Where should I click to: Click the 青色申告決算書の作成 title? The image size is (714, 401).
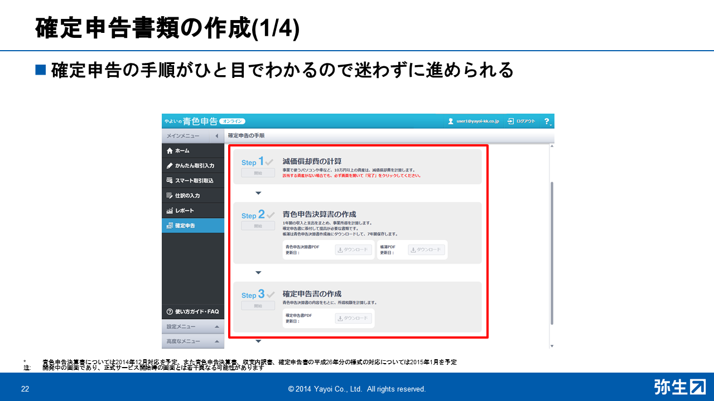[x=319, y=214]
